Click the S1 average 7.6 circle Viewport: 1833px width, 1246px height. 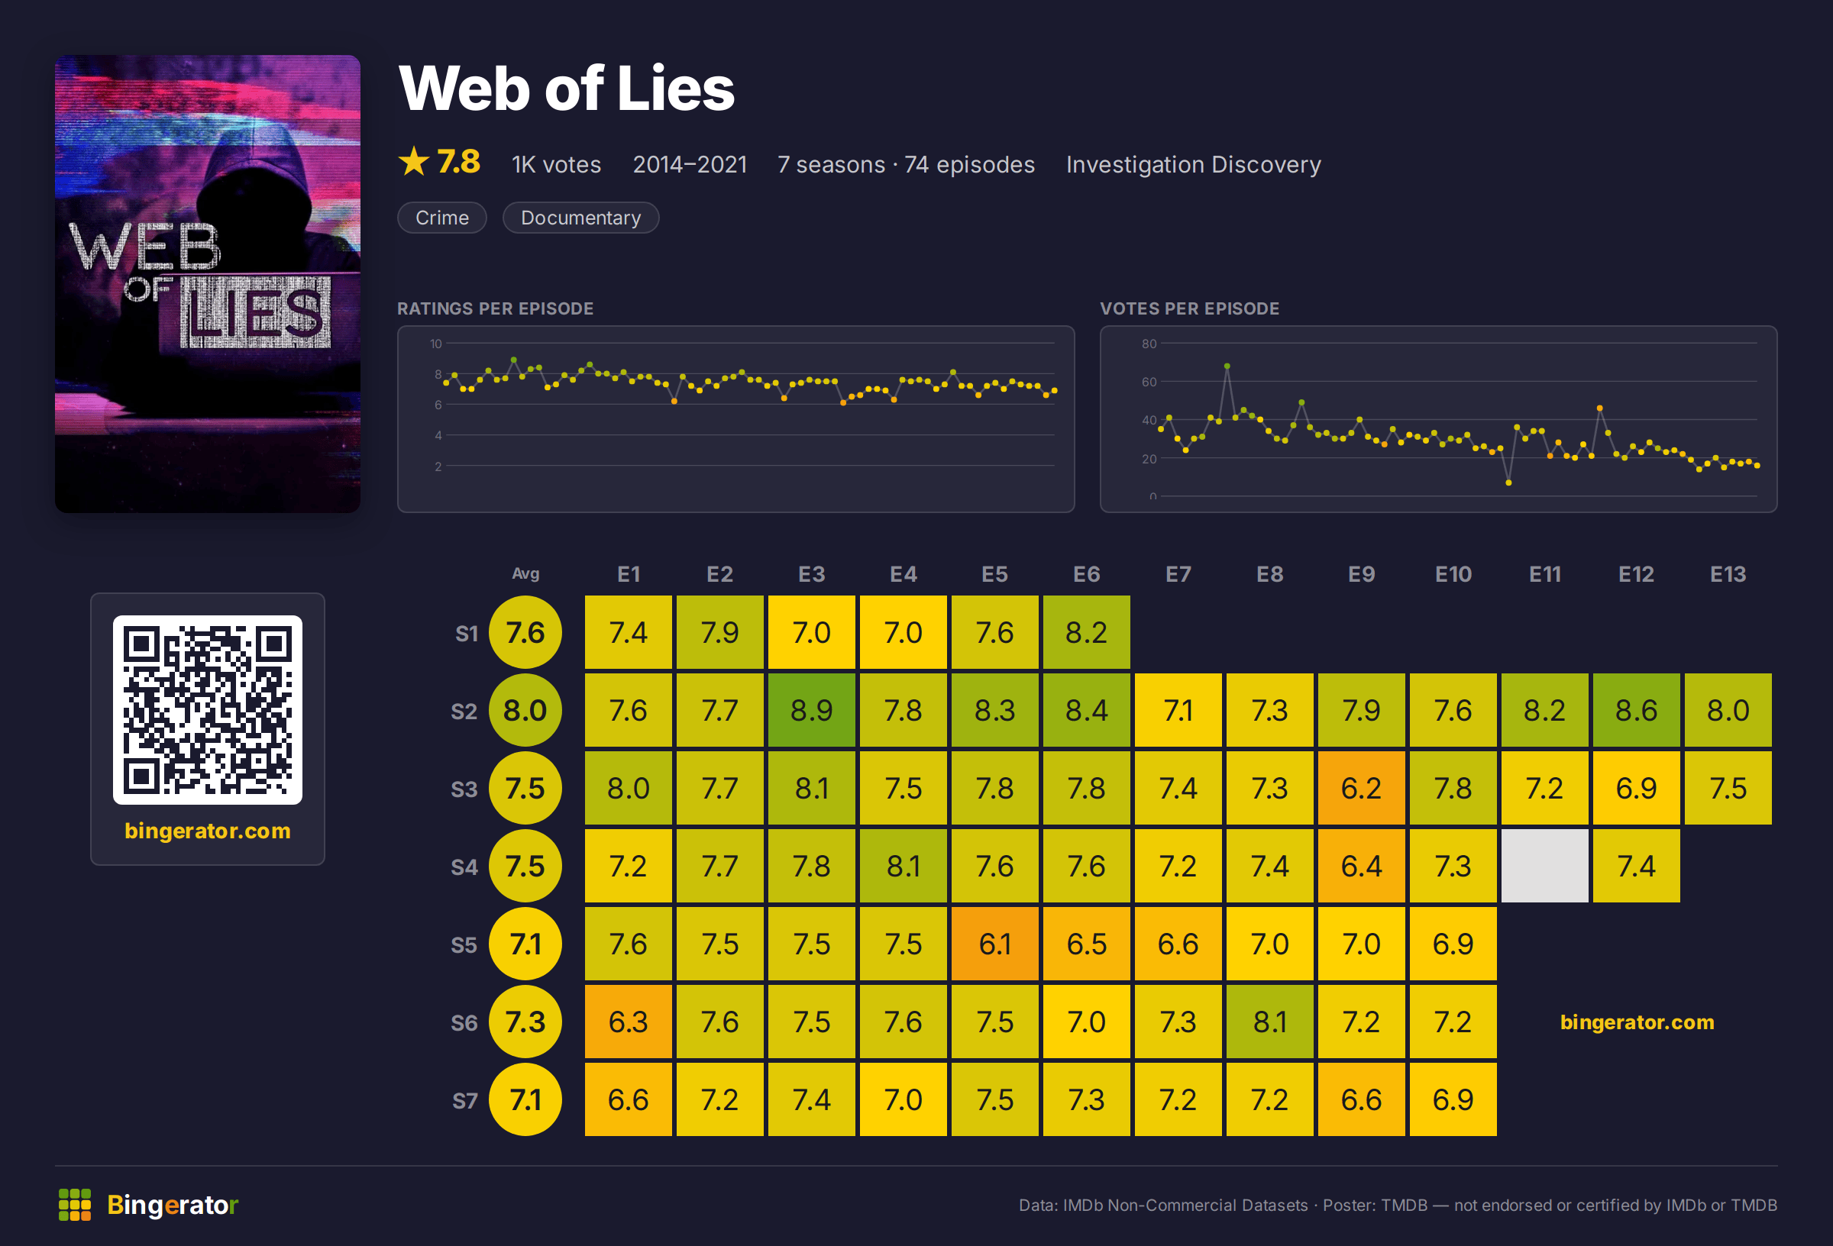[525, 632]
